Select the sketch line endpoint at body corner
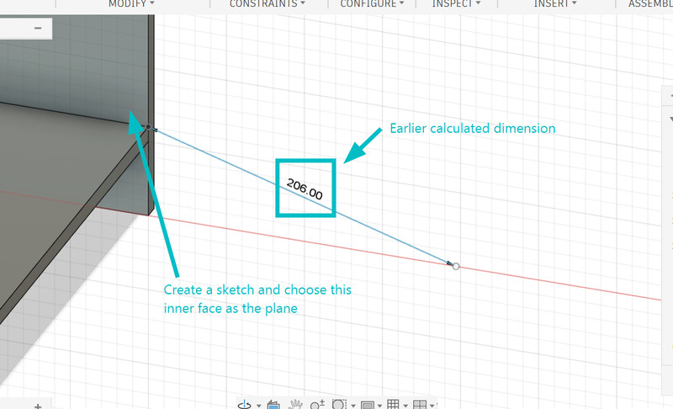This screenshot has width=673, height=409. pos(148,127)
